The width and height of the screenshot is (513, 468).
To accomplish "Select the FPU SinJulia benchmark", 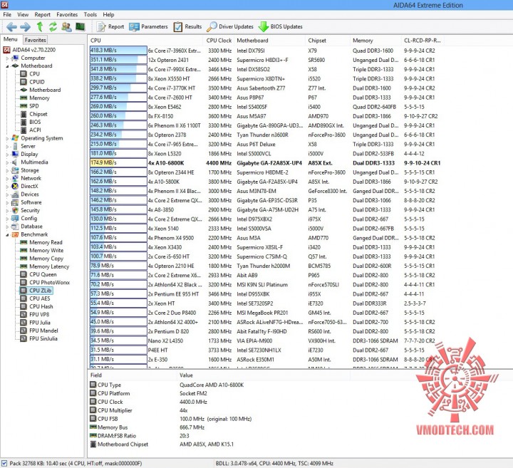I will point(43,338).
